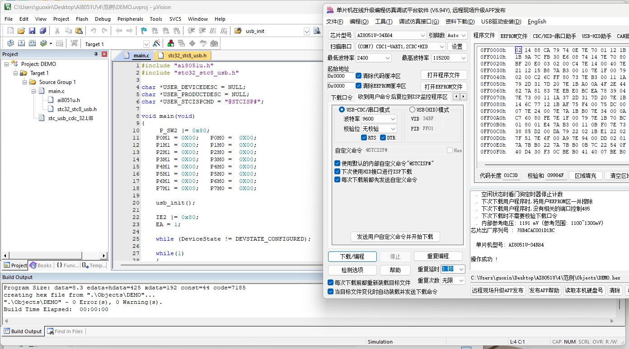The height and width of the screenshot is (349, 629).
Task: Select USB(HID)模式 radio button
Action: 412,110
